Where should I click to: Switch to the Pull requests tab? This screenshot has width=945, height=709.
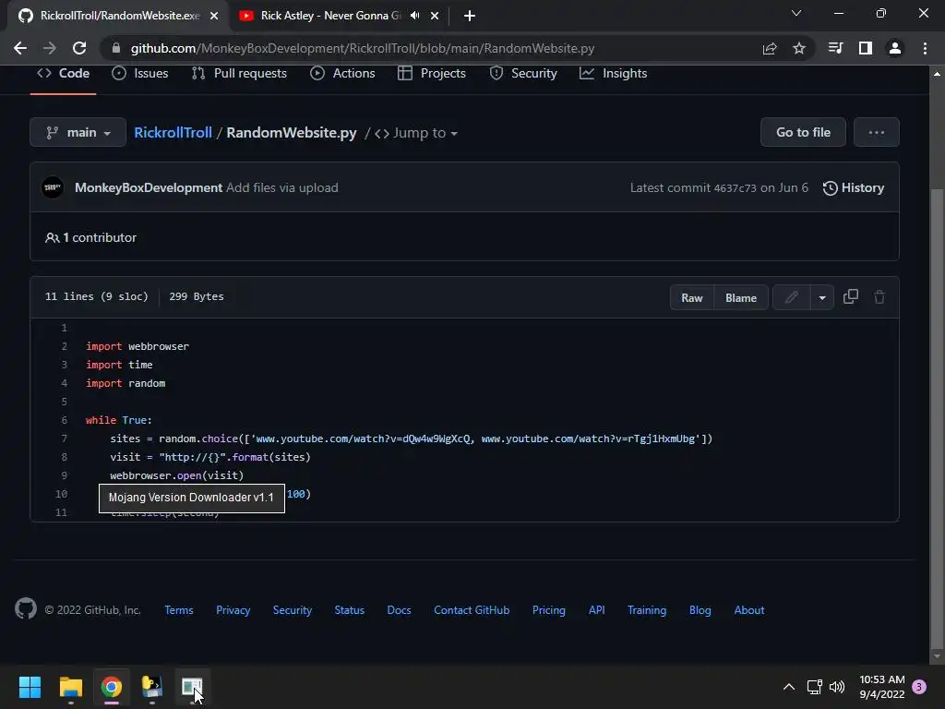click(x=239, y=74)
